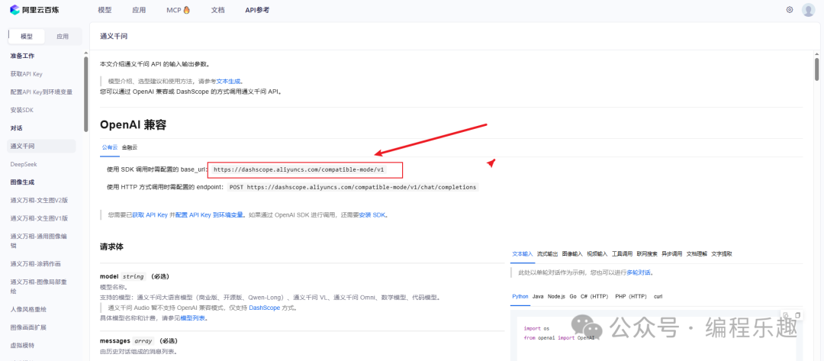Switch code language to Node.js

point(556,296)
